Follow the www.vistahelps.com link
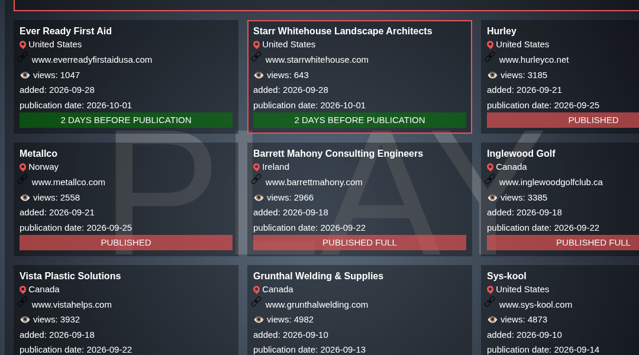 tap(72, 305)
